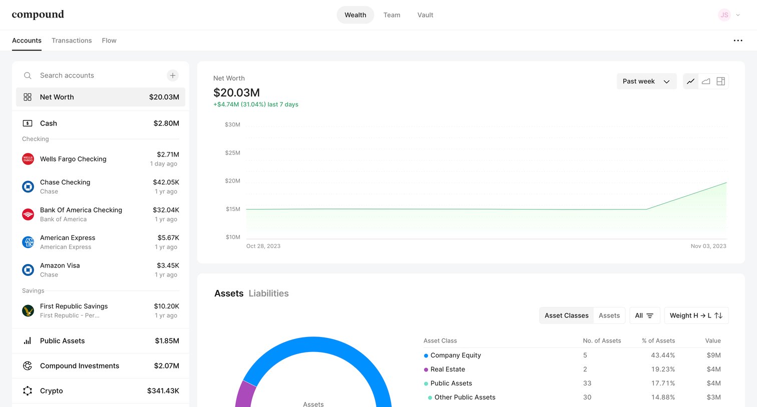Image resolution: width=757 pixels, height=407 pixels.
Task: Select the Other Public Assets row
Action: [x=572, y=397]
